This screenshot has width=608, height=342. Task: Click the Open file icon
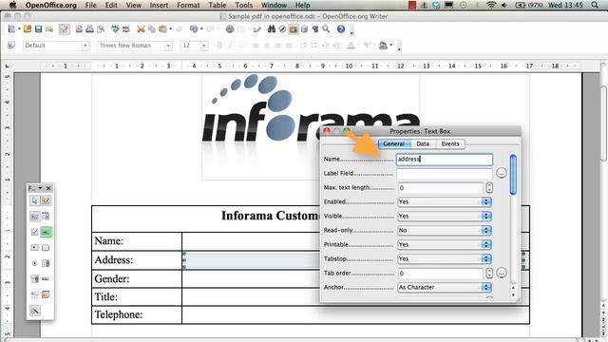tap(28, 29)
